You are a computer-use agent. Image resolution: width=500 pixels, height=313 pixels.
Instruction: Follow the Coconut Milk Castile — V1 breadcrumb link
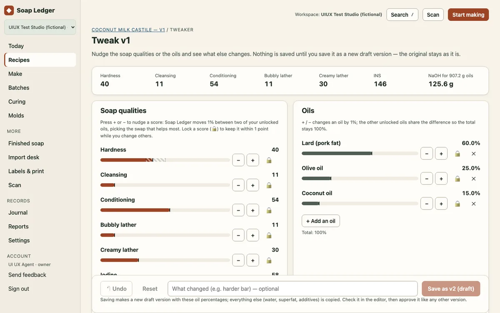128,30
